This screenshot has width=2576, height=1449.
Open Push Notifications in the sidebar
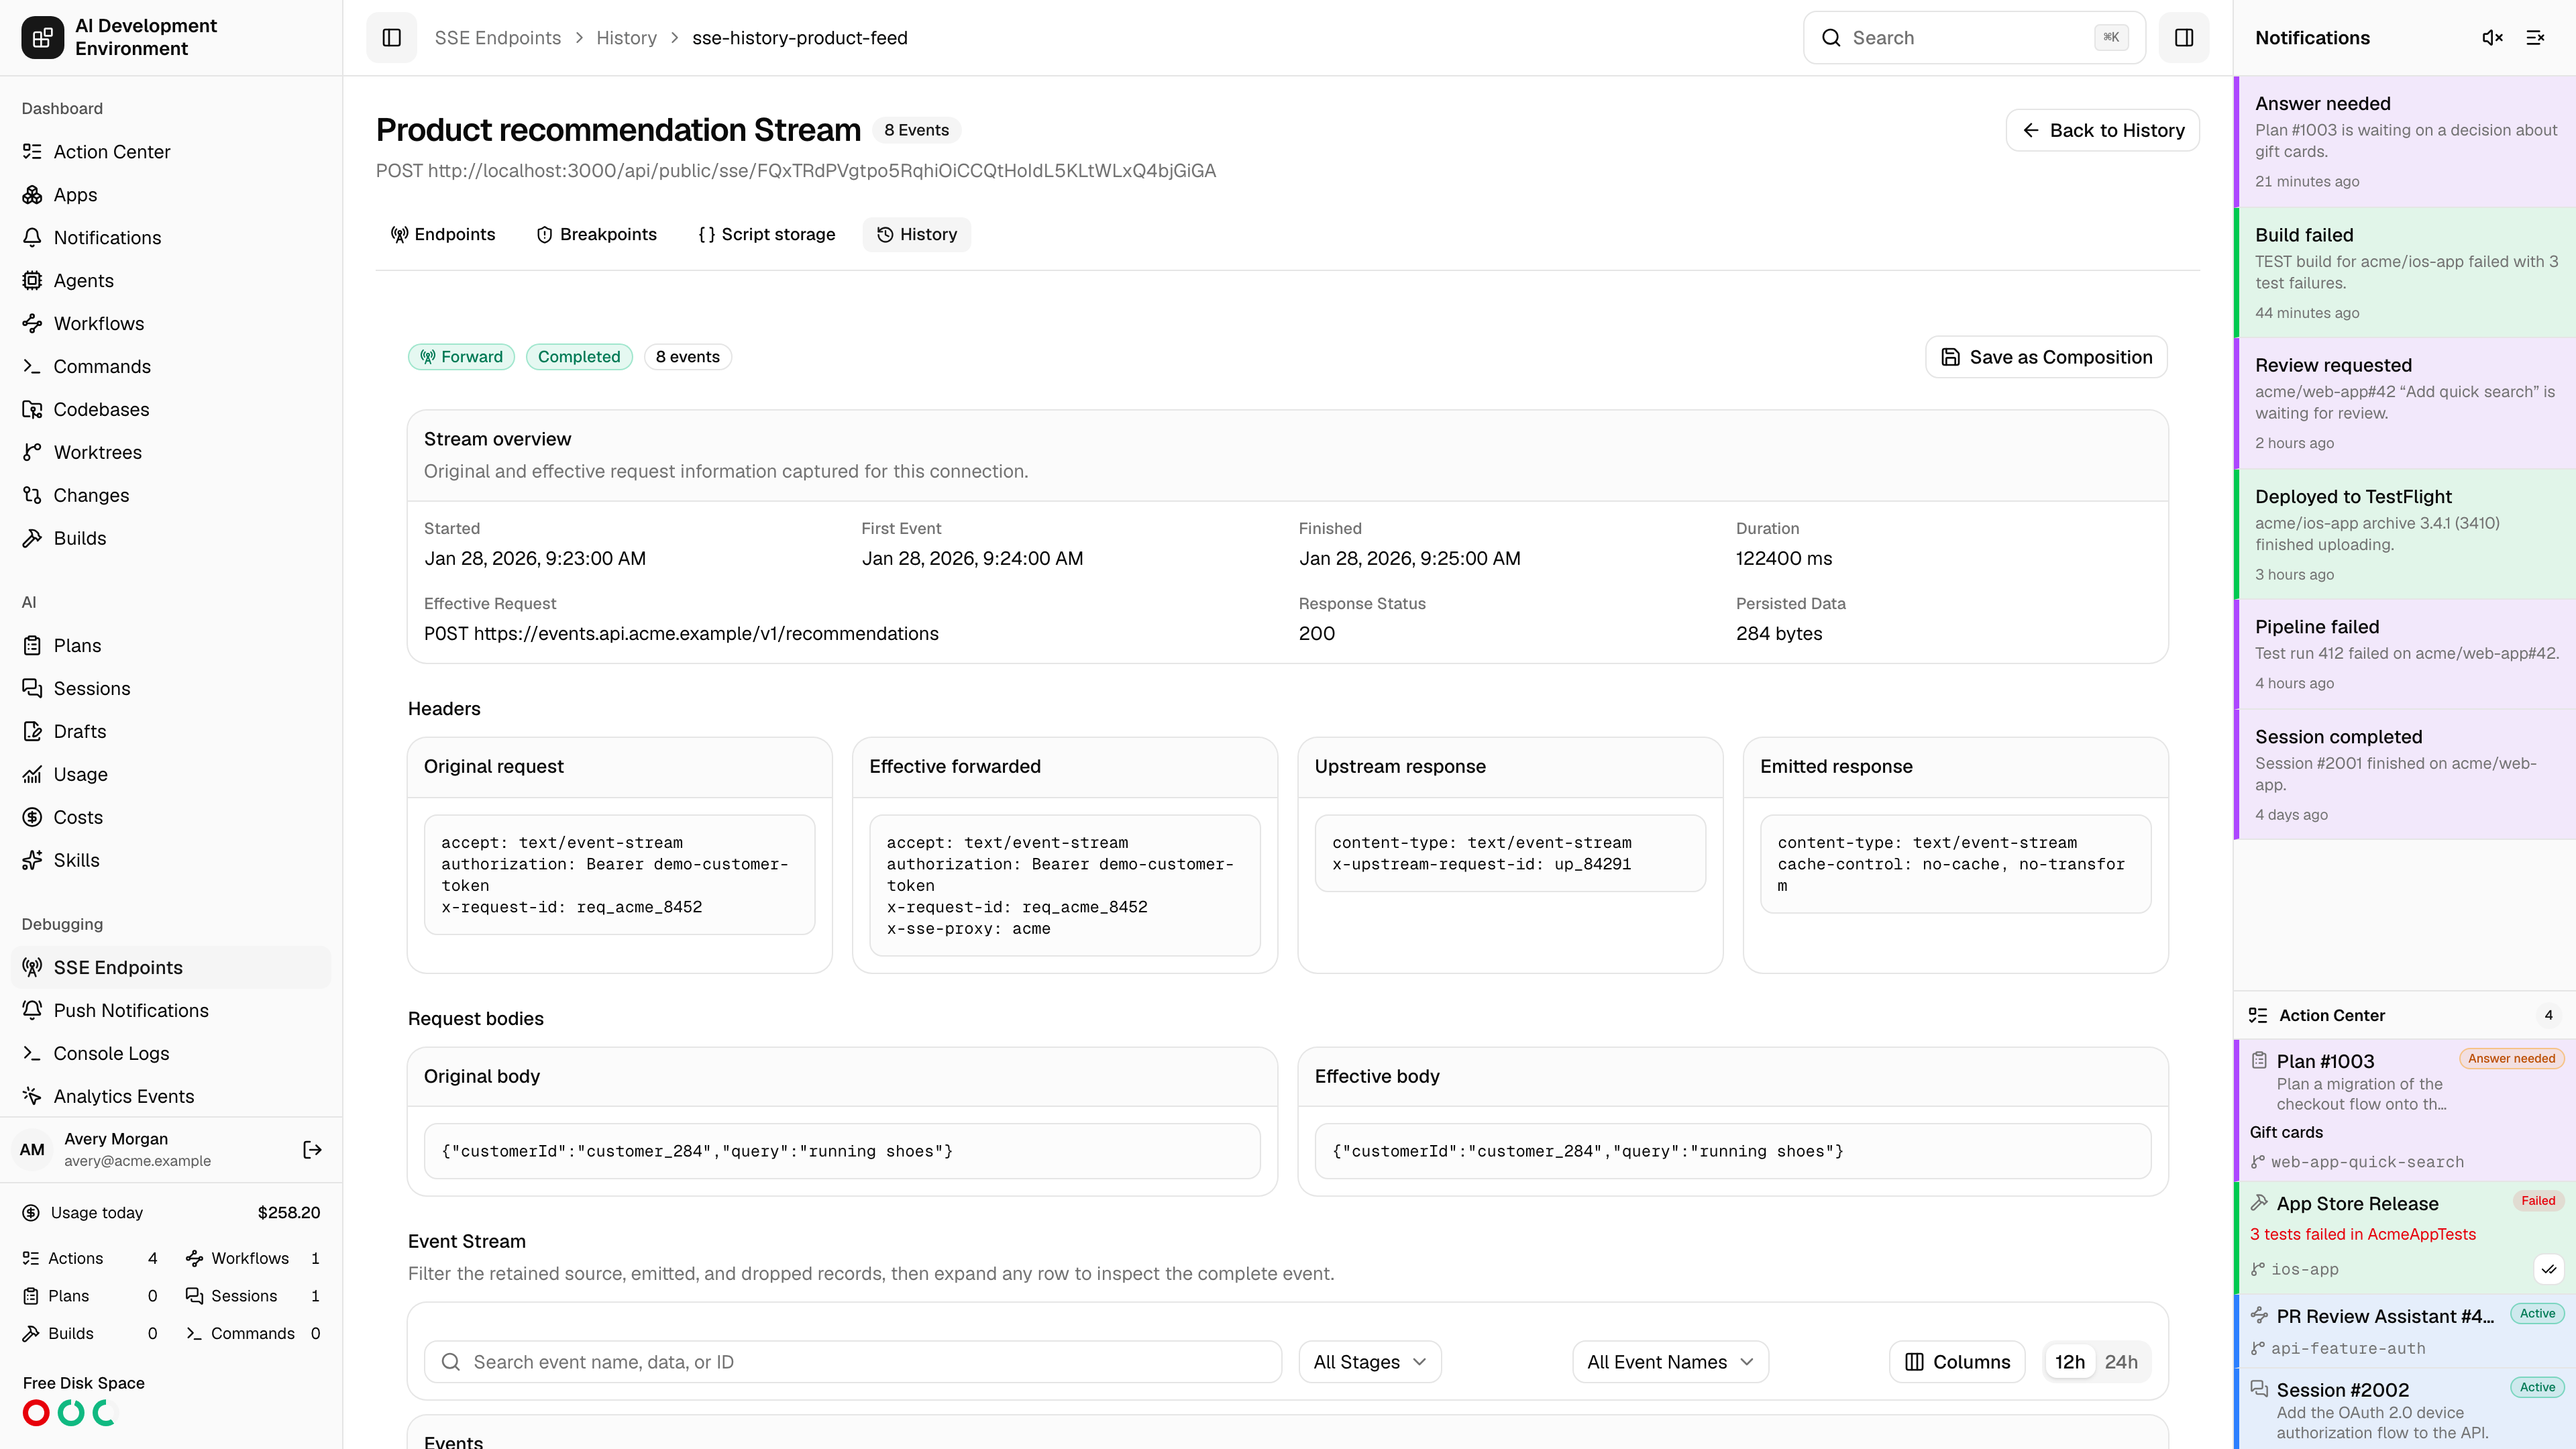[171, 1011]
